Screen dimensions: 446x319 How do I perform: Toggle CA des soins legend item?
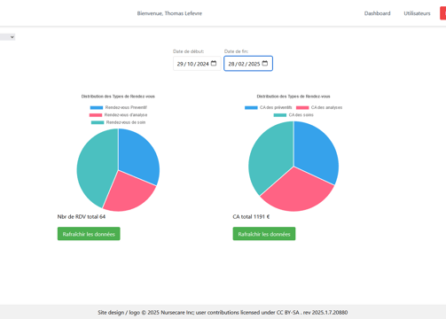[293, 115]
